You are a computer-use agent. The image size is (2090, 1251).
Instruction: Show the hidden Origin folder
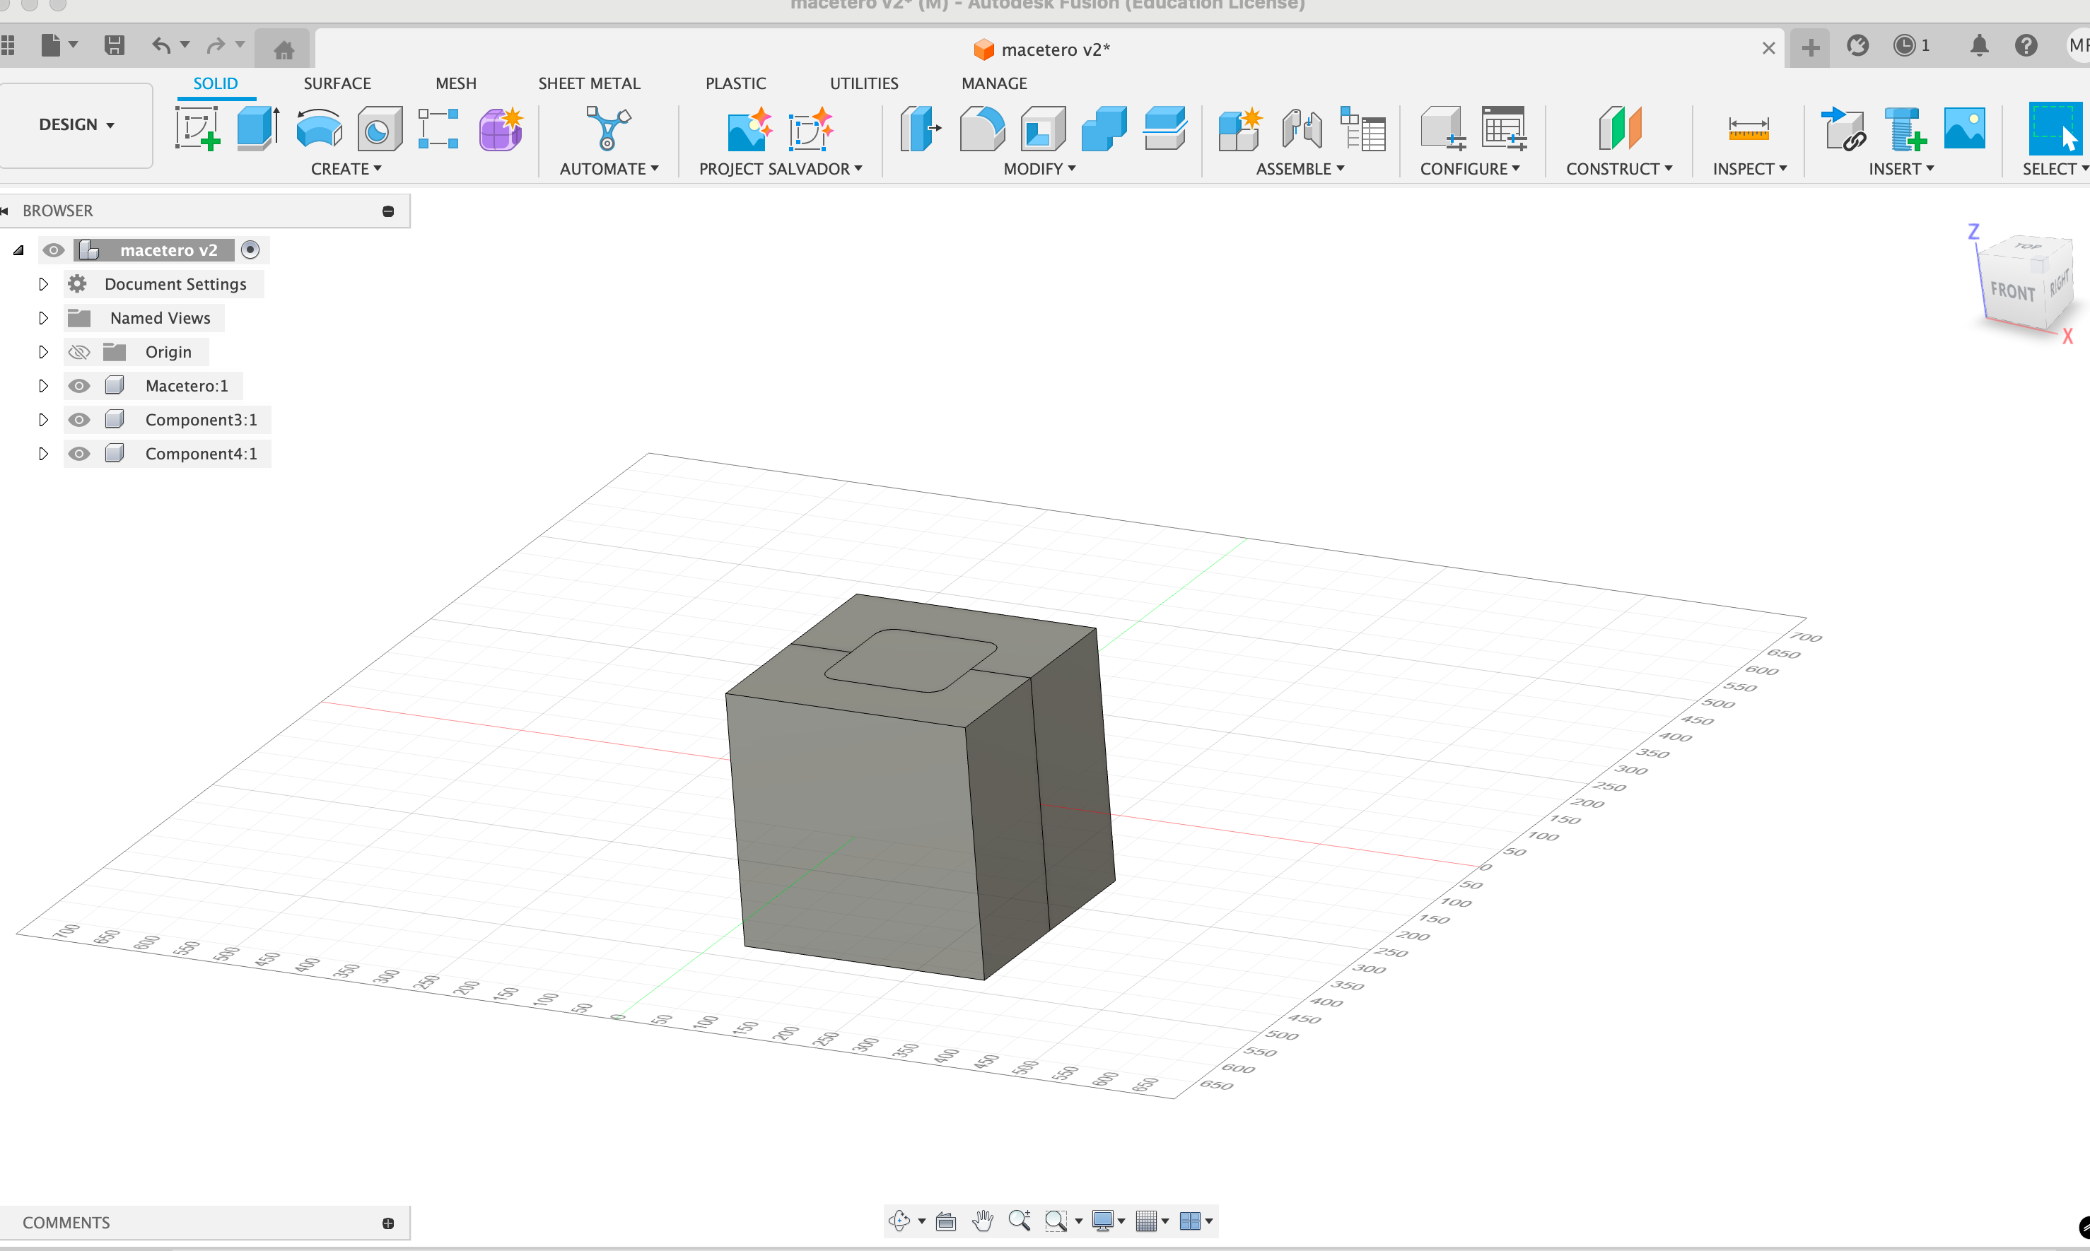tap(78, 351)
